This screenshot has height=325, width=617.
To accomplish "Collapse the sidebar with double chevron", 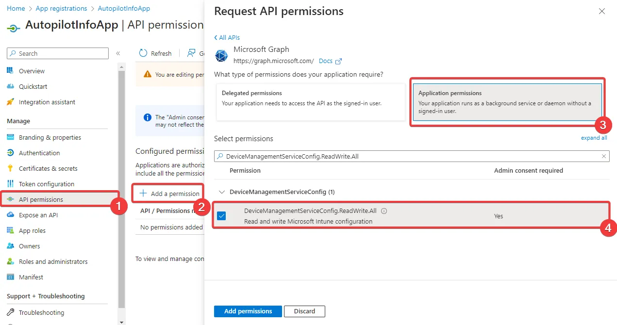I will point(118,53).
